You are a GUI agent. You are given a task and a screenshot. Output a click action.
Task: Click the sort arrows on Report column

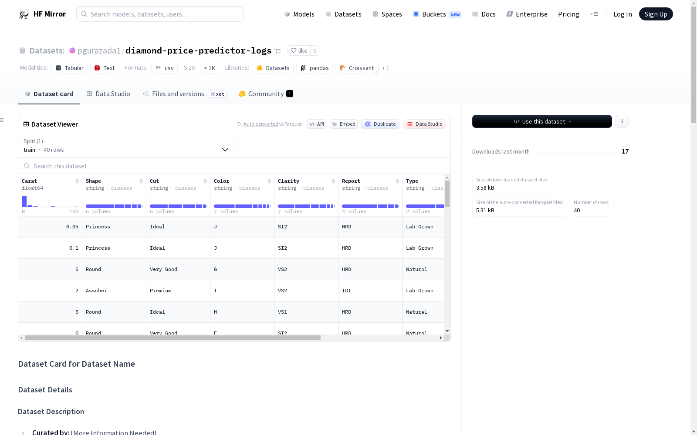[x=397, y=181]
